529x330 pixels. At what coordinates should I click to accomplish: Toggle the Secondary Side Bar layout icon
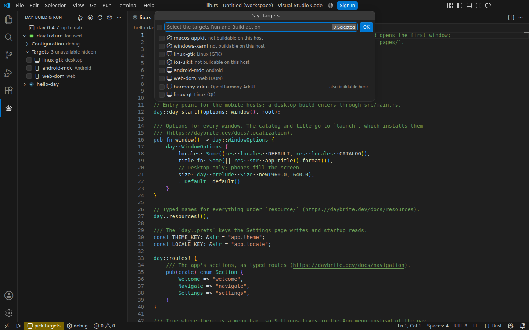coord(479,5)
